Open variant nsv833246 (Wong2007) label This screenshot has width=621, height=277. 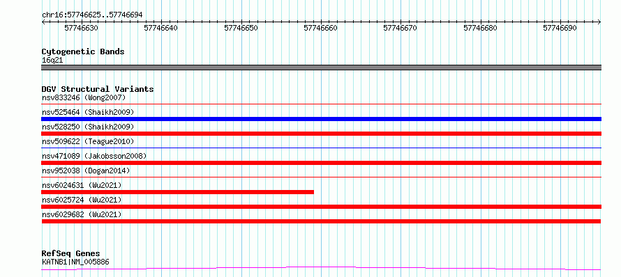point(84,97)
